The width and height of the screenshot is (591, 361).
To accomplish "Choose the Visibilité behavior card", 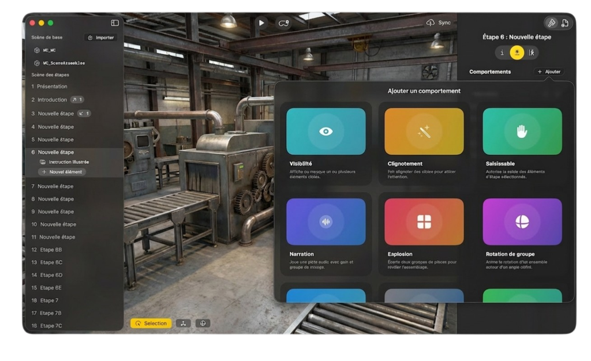I will [326, 131].
